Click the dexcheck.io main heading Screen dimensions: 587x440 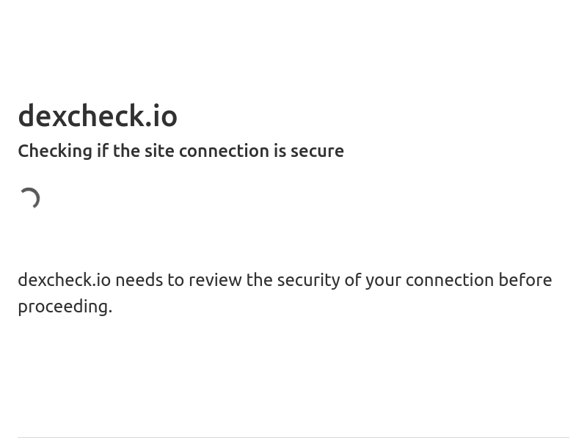point(98,116)
